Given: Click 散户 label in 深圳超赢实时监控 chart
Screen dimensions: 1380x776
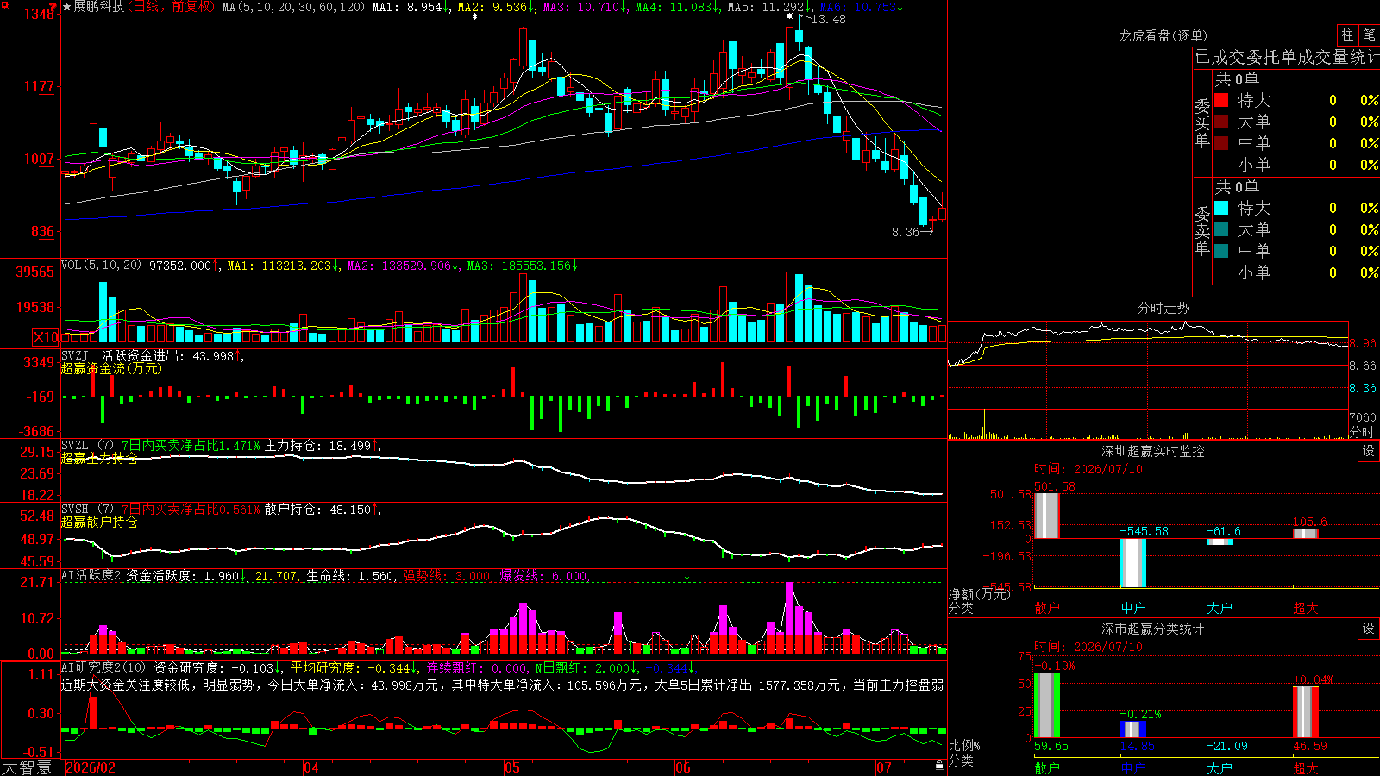Looking at the screenshot, I should [x=1047, y=608].
